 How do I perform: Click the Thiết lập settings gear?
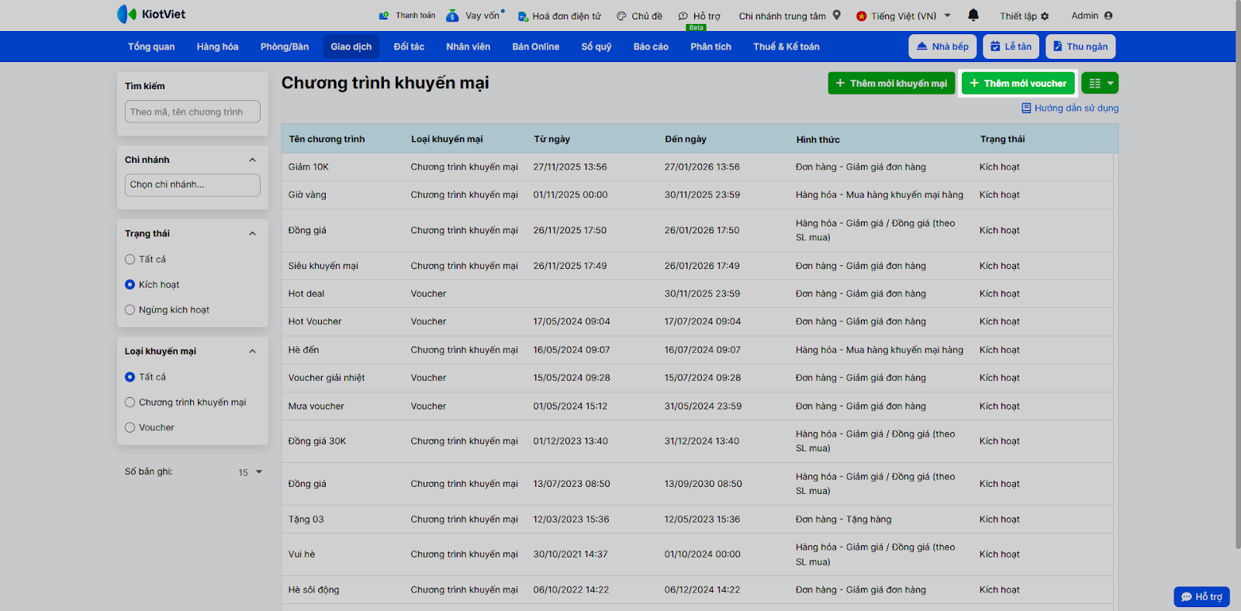coord(1045,16)
